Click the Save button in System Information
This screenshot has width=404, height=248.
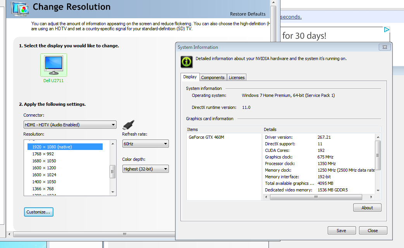pyautogui.click(x=341, y=231)
